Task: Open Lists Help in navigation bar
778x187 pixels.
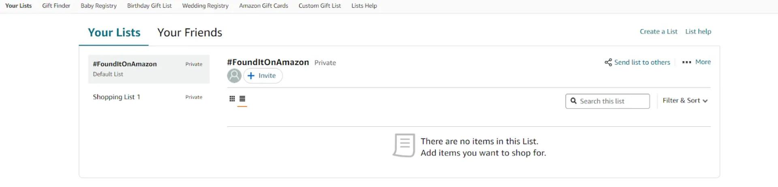Action: [364, 6]
